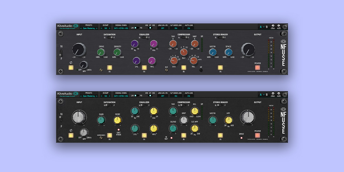The height and width of the screenshot is (172, 344).
Task: Toggle the master N/F switch on upper unit
Action: tap(62, 53)
